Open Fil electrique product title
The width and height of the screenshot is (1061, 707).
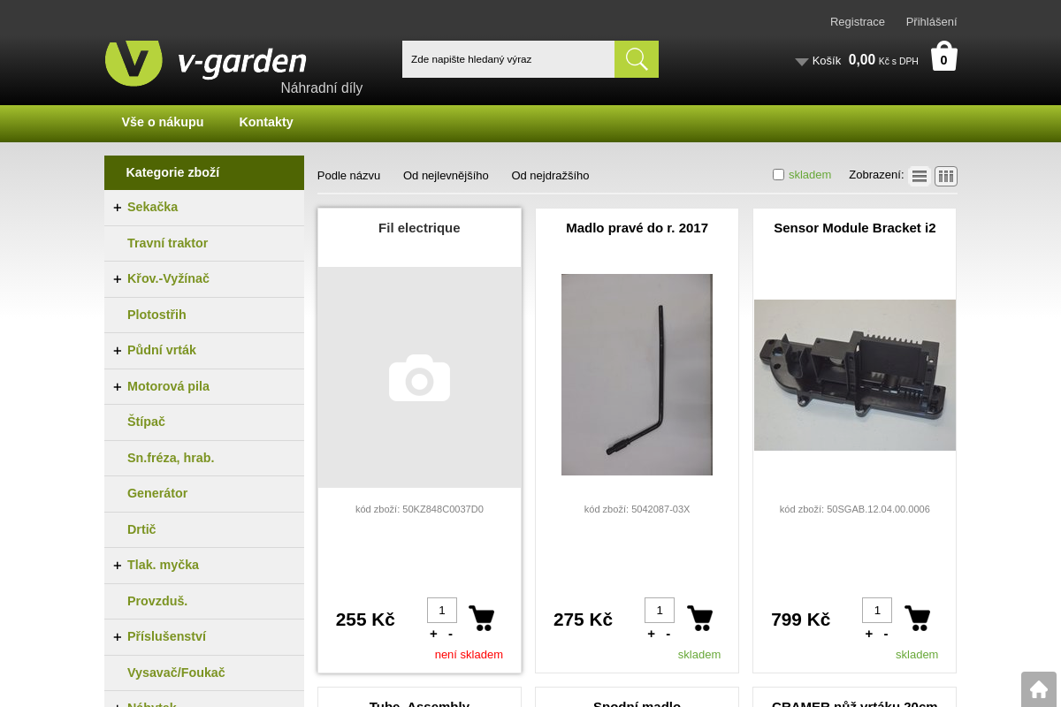pos(419,227)
